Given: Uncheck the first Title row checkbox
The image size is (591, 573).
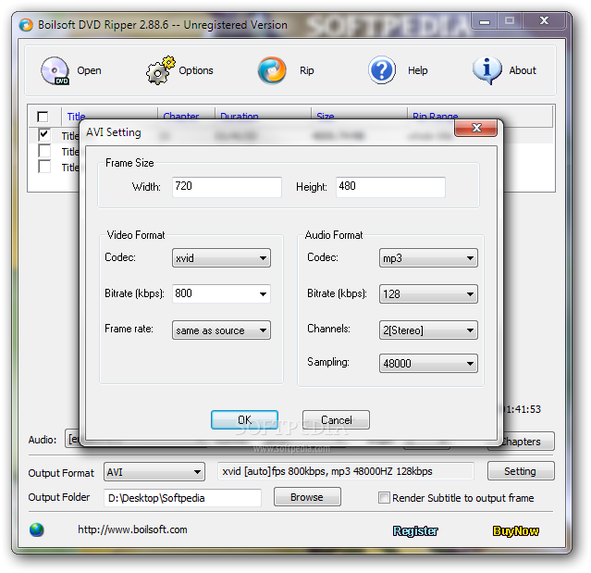Looking at the screenshot, I should pos(44,134).
